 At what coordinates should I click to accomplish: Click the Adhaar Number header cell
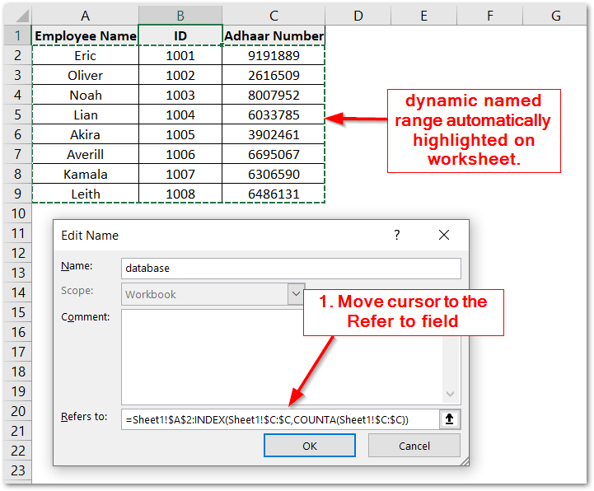[274, 35]
